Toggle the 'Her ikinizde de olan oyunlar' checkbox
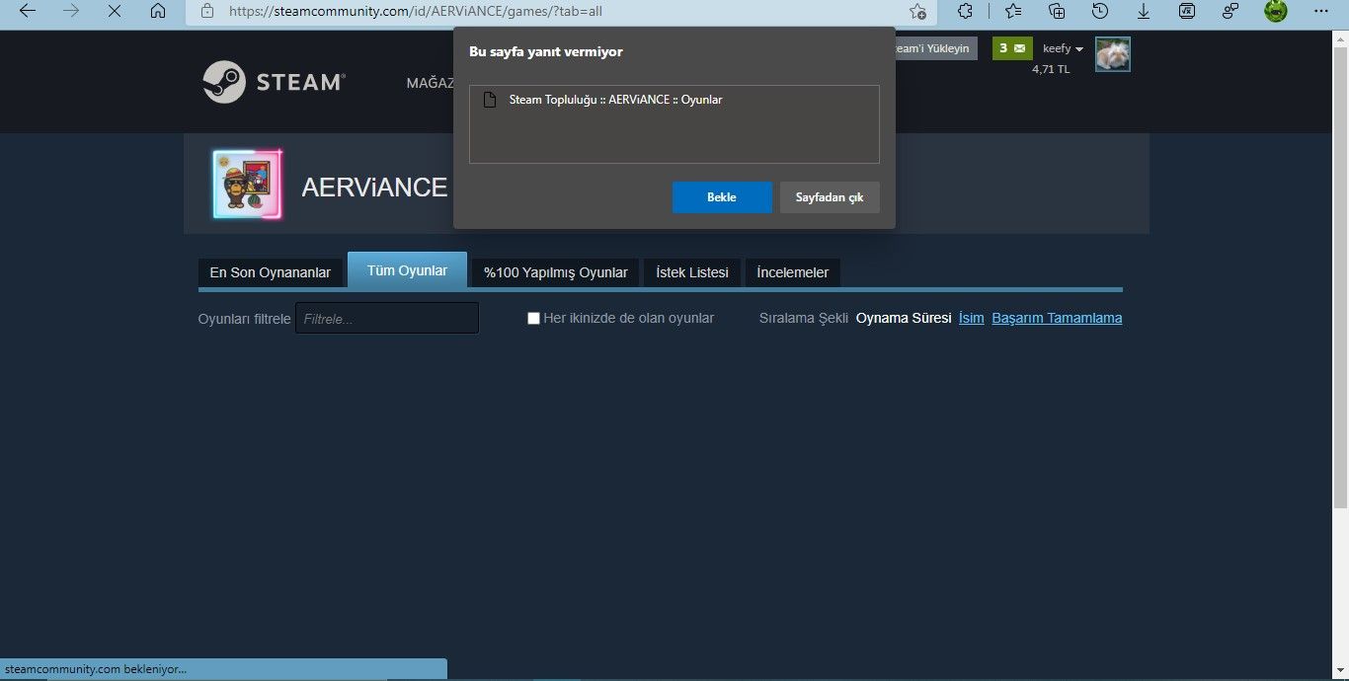Viewport: 1349px width, 681px height. (533, 318)
